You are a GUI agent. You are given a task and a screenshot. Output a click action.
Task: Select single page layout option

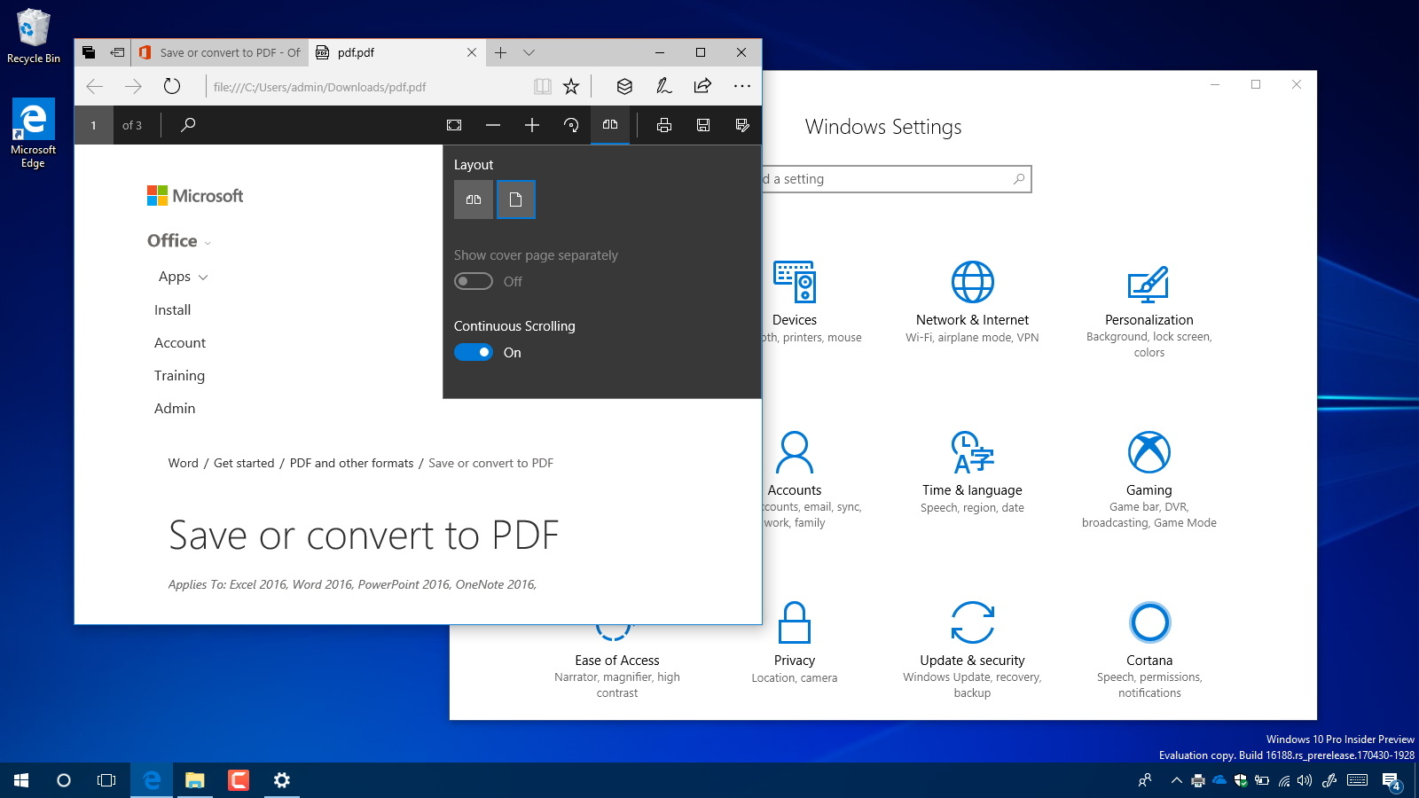[x=515, y=199]
